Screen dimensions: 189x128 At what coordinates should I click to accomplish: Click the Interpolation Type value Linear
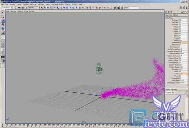point(184,83)
